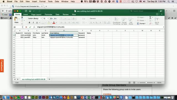This screenshot has width=177, height=100.
Task: Click the Cut scissors icon
Action: click(x=22, y=17)
